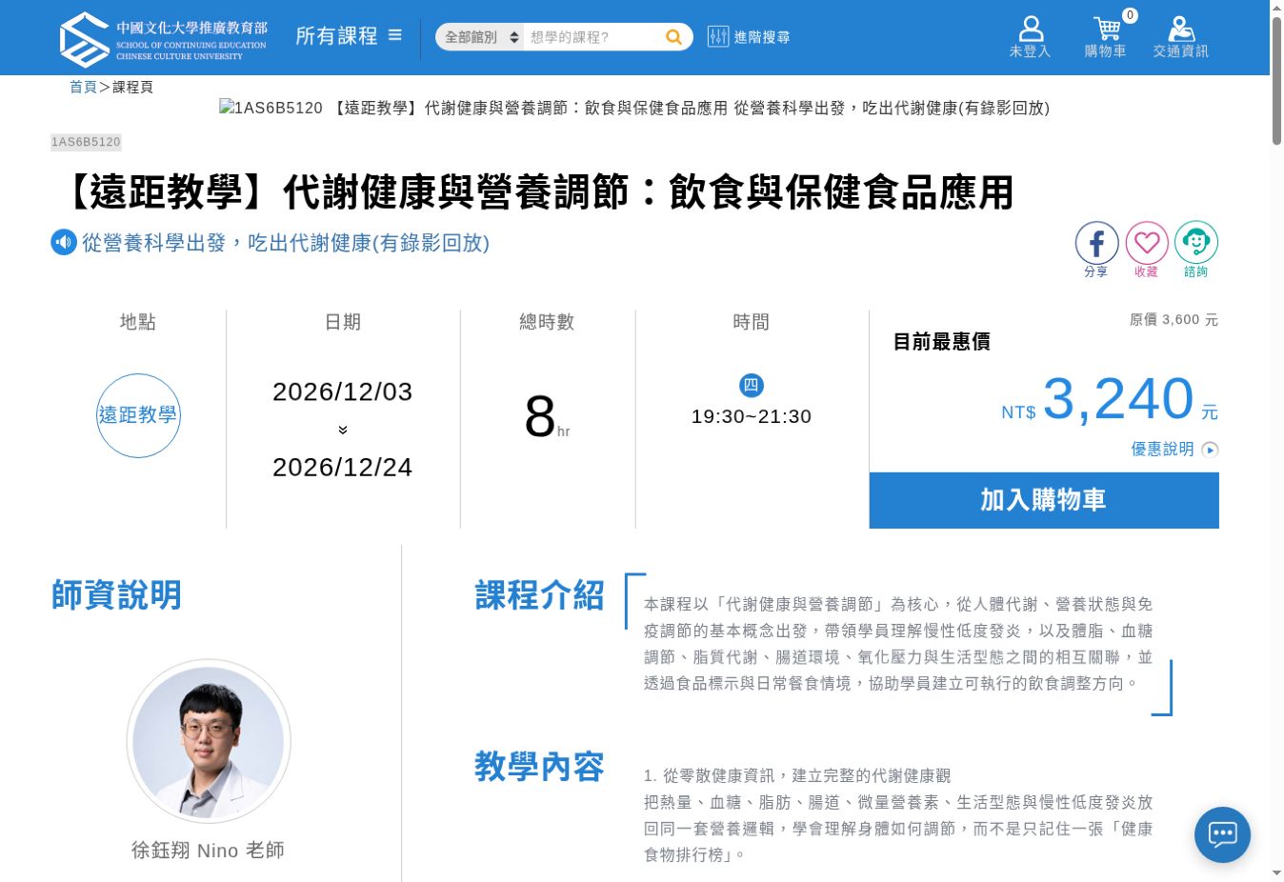
Task: Click the speaker icon beside course subtitle
Action: [x=64, y=242]
